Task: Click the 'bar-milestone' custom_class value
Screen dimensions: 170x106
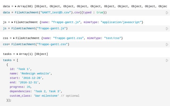Action: (x=46, y=96)
